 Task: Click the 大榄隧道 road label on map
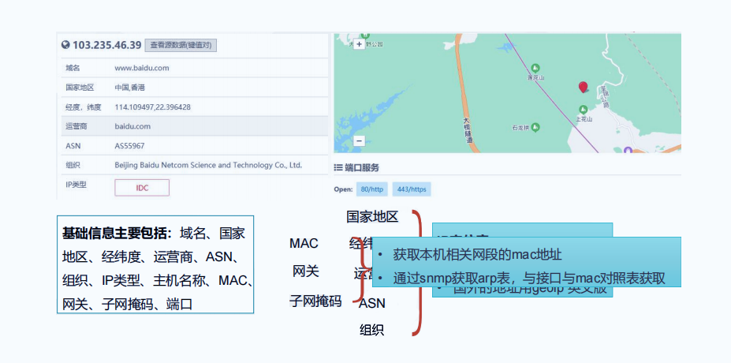pyautogui.click(x=468, y=131)
